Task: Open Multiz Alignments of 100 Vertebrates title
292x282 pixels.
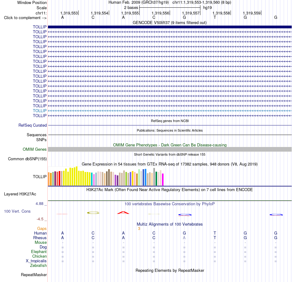Action: (x=170, y=224)
